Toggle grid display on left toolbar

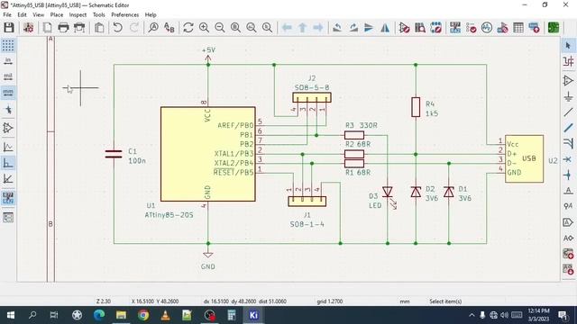8,46
